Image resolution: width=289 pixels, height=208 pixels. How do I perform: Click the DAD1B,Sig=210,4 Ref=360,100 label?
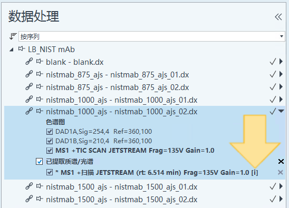103,141
